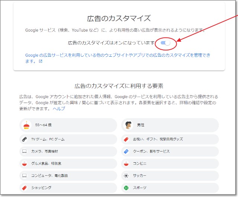Viewport: 238px width, 197px height.
Task: Choose the 55～64 歳 age label
Action: [44, 125]
